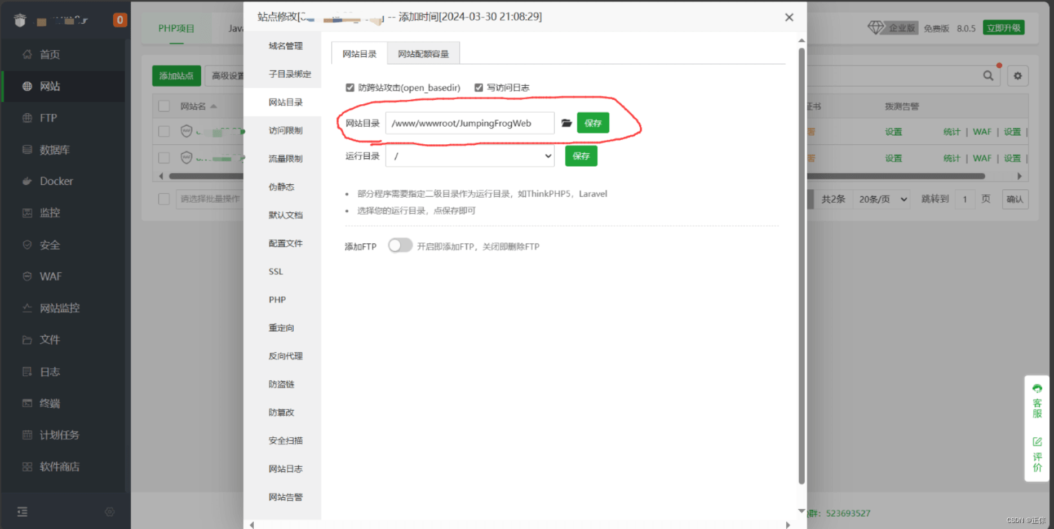Click the Docker icon in sidebar
This screenshot has width=1054, height=529.
(x=27, y=181)
